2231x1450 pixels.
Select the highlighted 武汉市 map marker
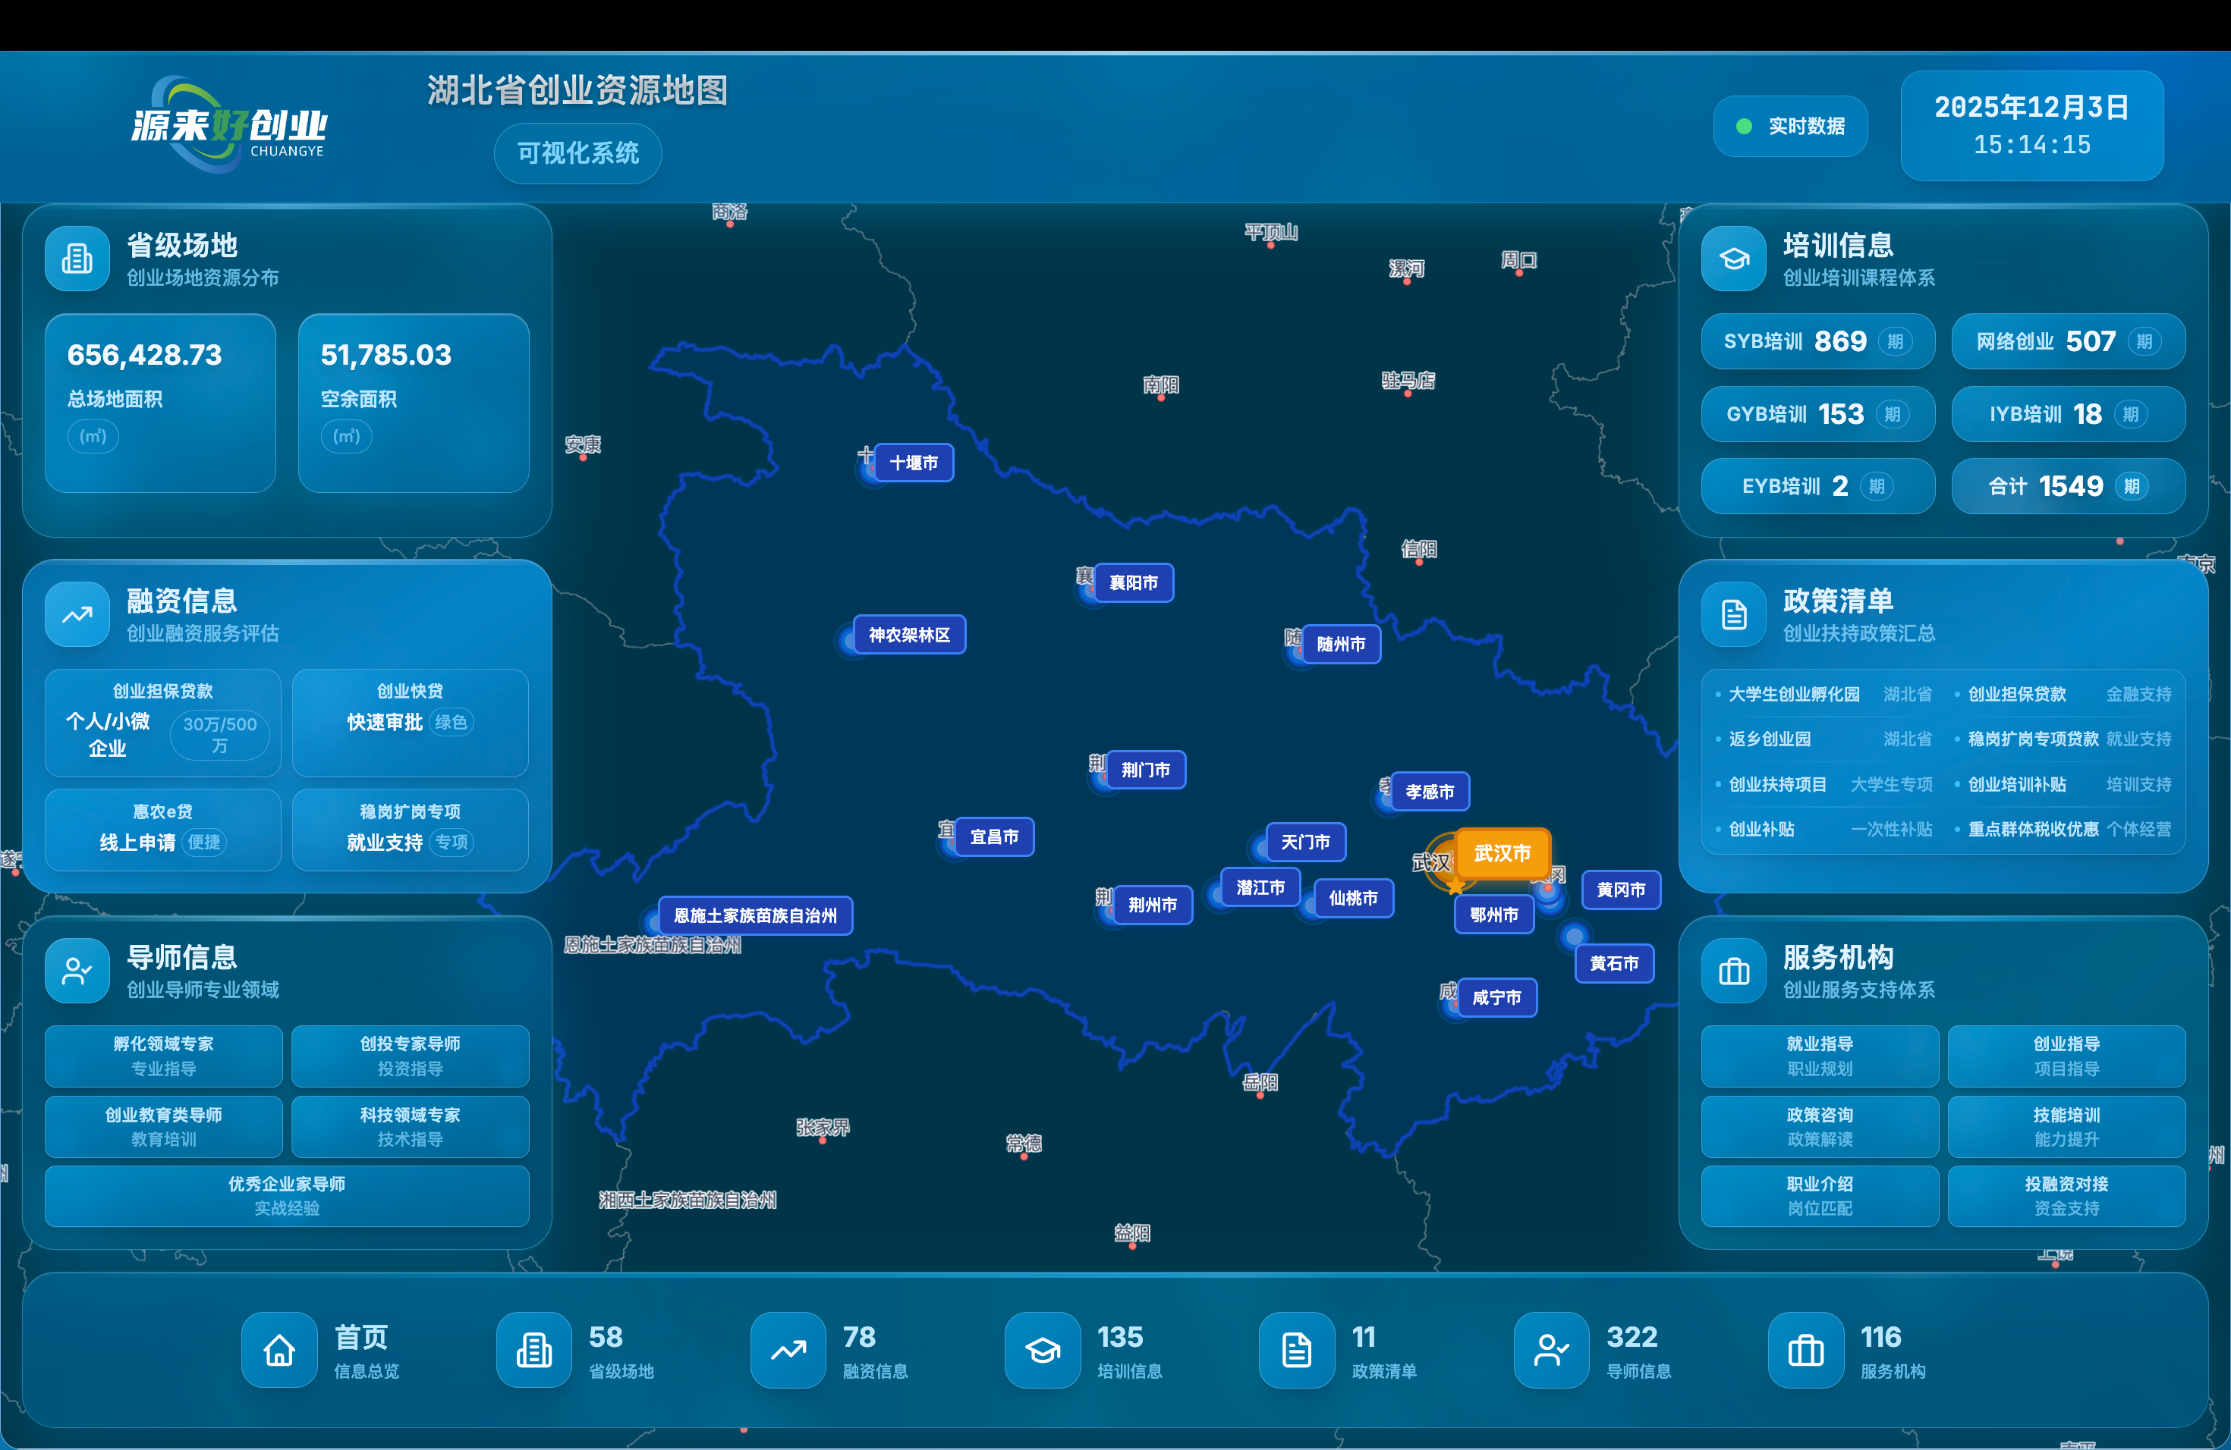click(1502, 853)
